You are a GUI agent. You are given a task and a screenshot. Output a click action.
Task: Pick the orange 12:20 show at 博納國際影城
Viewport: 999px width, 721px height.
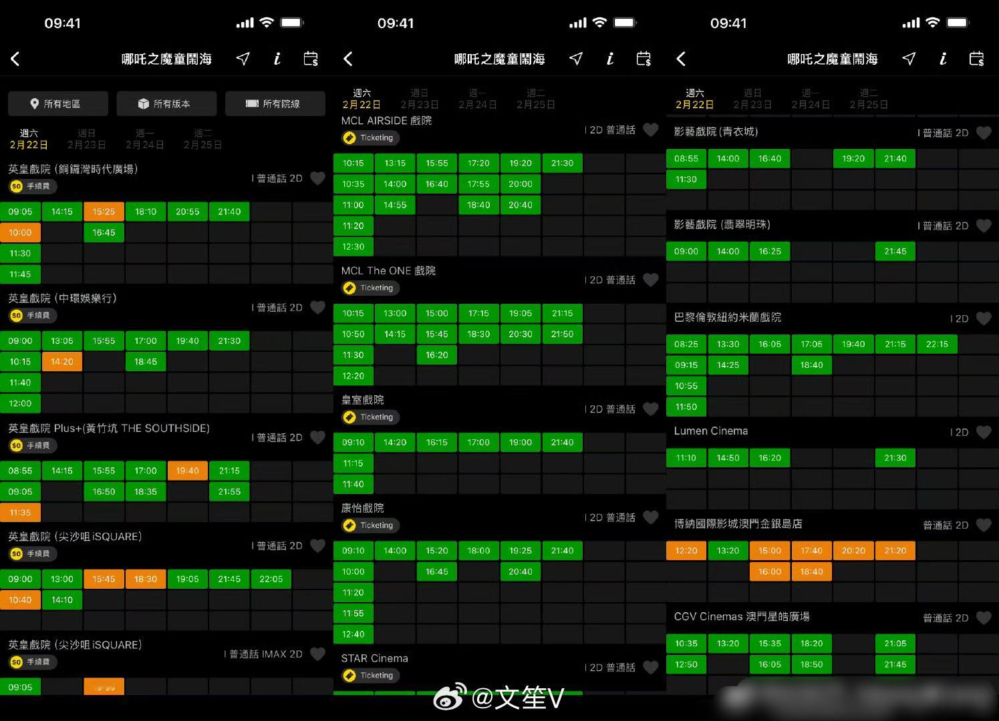point(686,551)
